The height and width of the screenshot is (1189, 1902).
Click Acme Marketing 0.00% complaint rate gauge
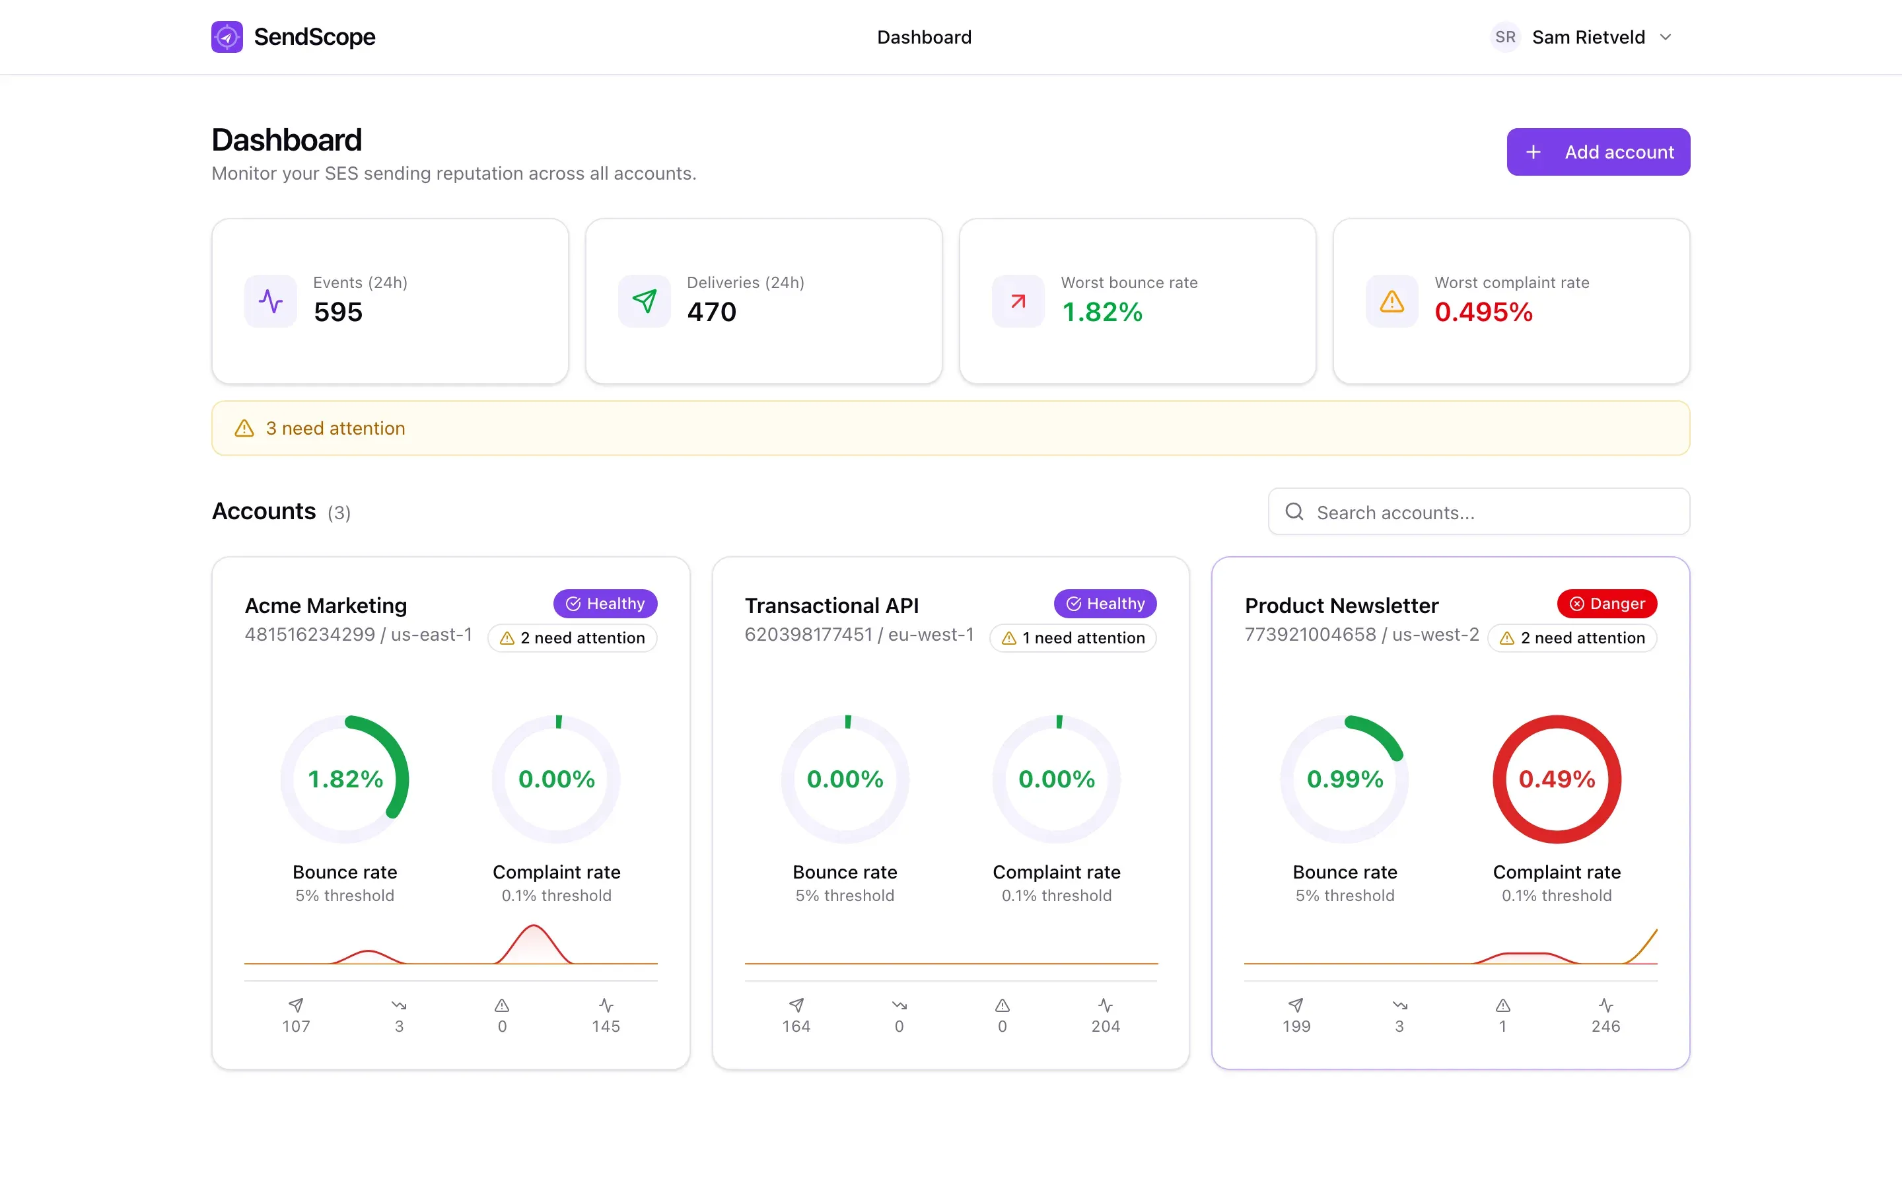557,779
